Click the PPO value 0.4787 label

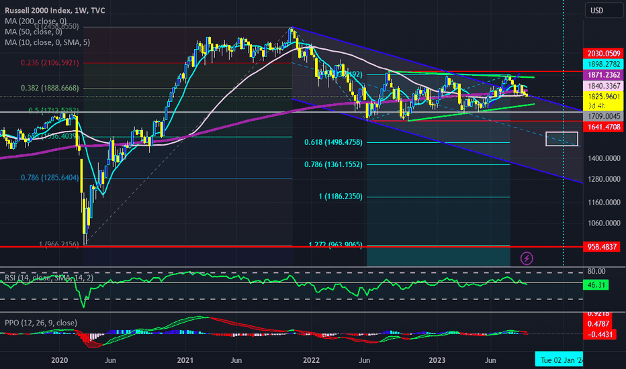pos(598,324)
